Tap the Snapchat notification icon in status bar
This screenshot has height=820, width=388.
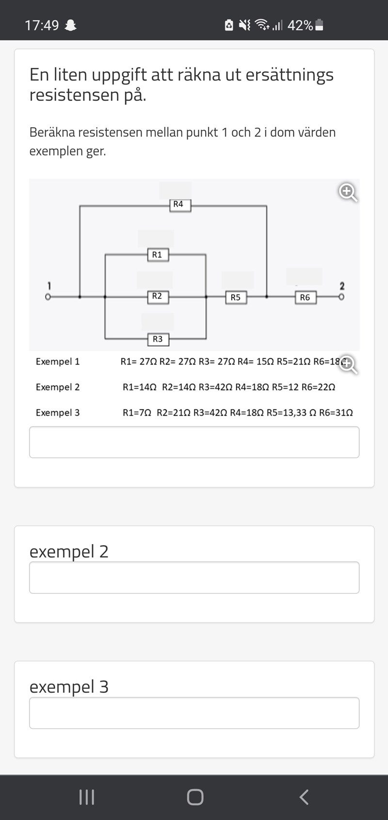[71, 25]
